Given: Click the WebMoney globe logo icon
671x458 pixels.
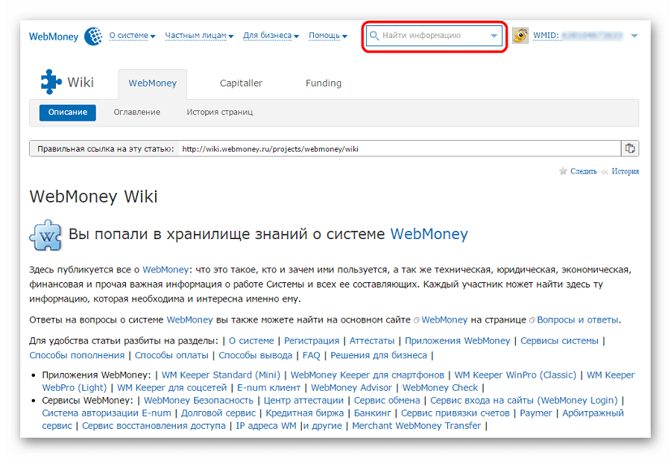Looking at the screenshot, I should click(93, 36).
